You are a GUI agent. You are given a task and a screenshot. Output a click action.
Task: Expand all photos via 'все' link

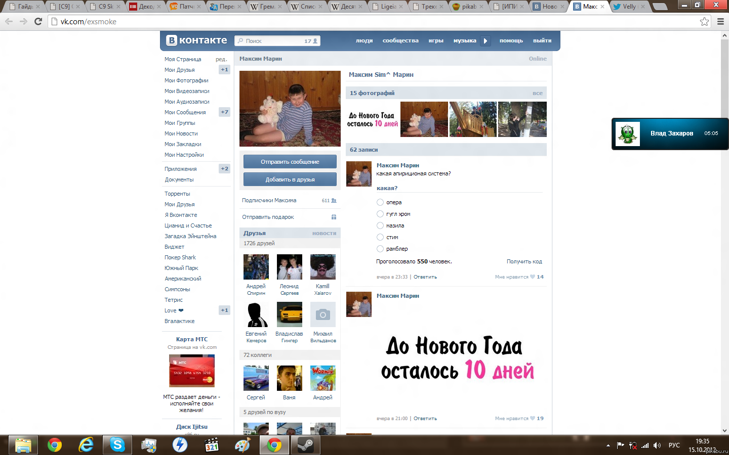pyautogui.click(x=537, y=94)
